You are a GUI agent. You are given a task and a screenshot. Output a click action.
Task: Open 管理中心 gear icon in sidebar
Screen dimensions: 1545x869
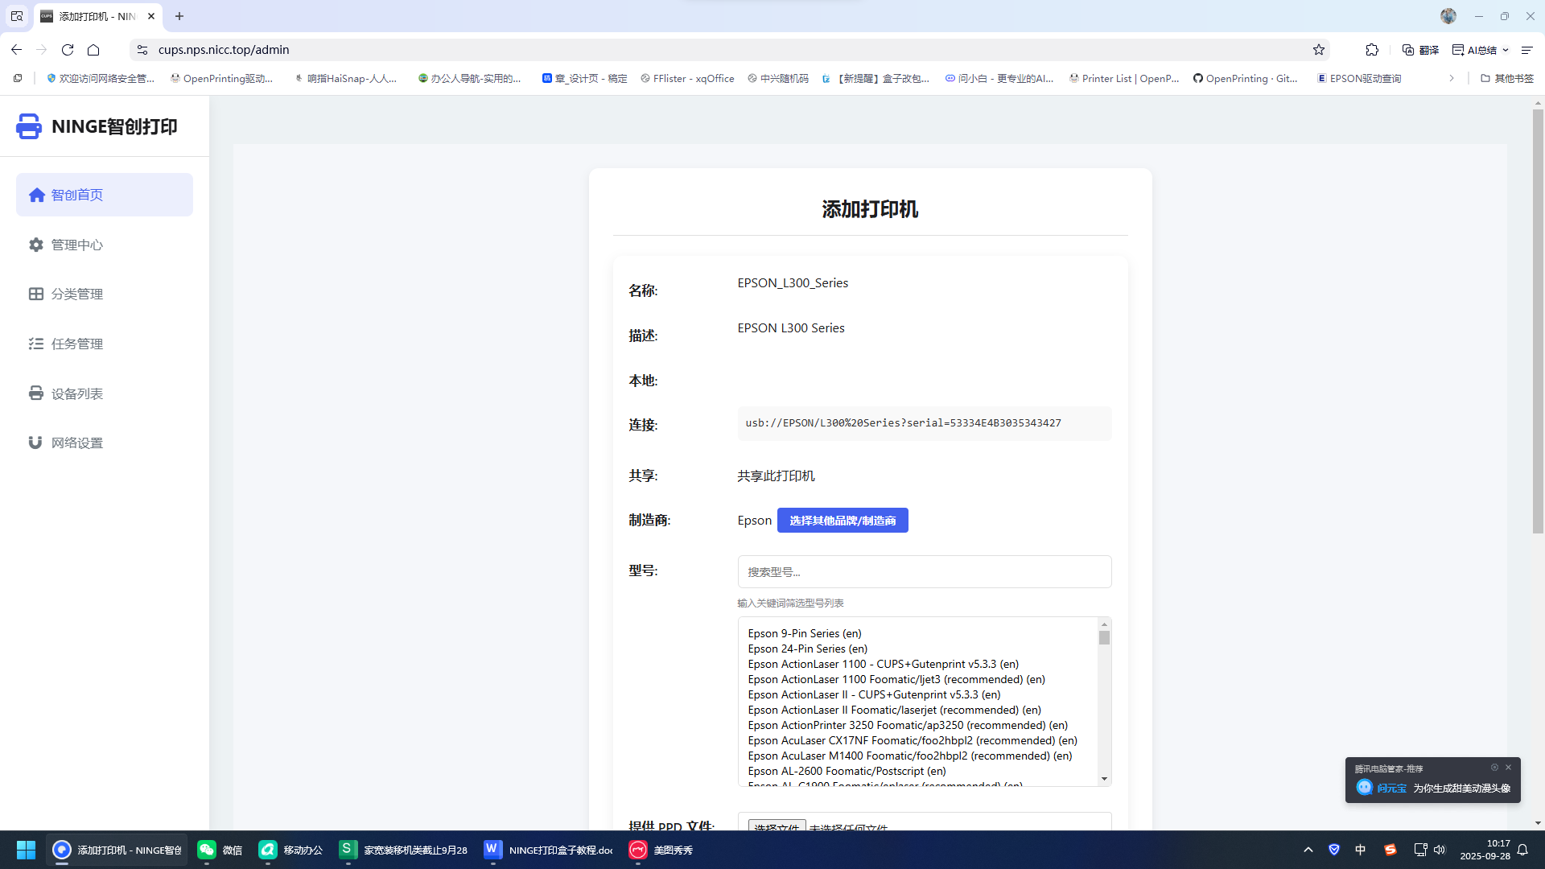tap(36, 245)
